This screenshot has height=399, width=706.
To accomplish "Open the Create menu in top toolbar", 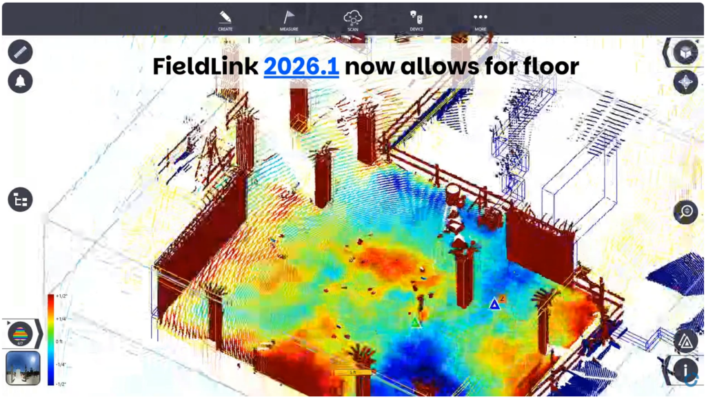I will (x=225, y=21).
